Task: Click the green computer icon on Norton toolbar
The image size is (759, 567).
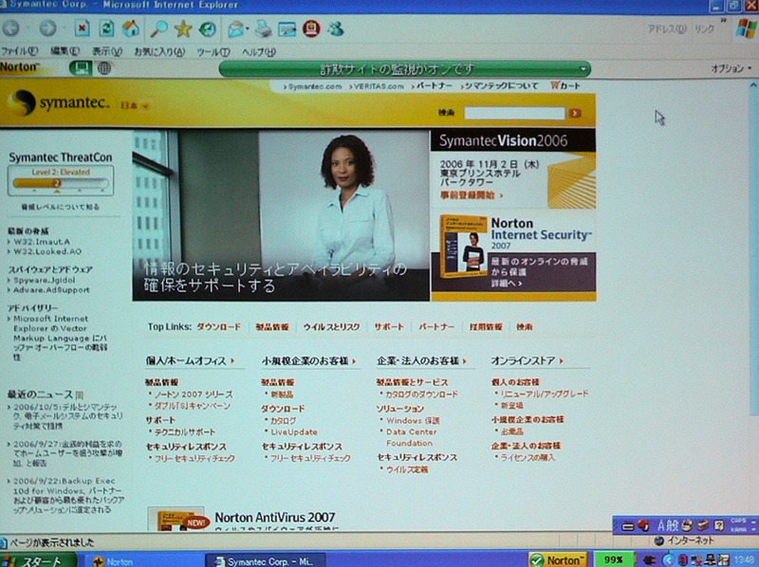Action: [81, 67]
